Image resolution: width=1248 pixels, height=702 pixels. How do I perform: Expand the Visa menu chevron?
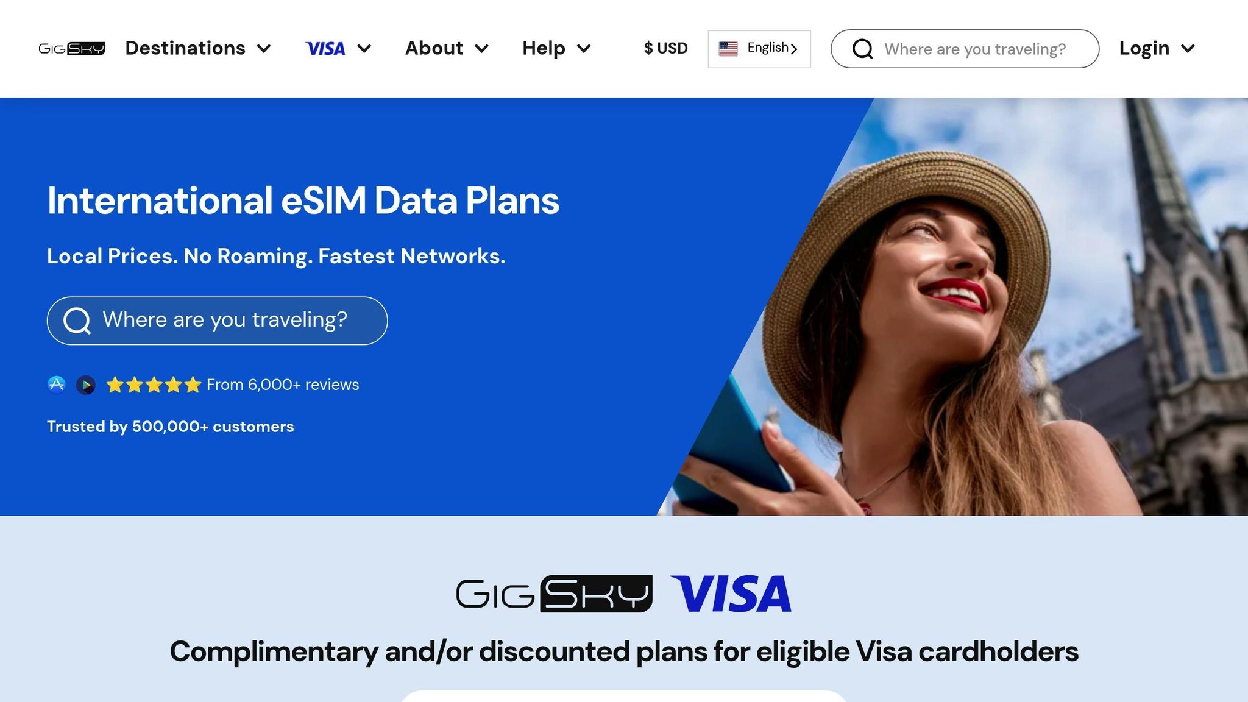pyautogui.click(x=364, y=49)
